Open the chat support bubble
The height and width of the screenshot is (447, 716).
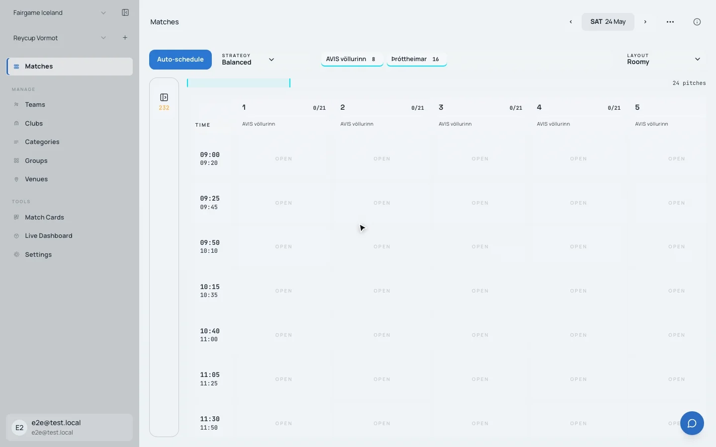[692, 423]
